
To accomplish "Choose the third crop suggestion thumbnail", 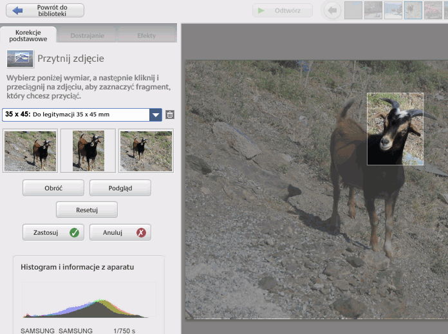I will coord(146,151).
